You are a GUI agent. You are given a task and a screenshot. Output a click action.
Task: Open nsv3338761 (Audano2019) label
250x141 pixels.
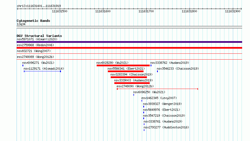(x=163, y=121)
